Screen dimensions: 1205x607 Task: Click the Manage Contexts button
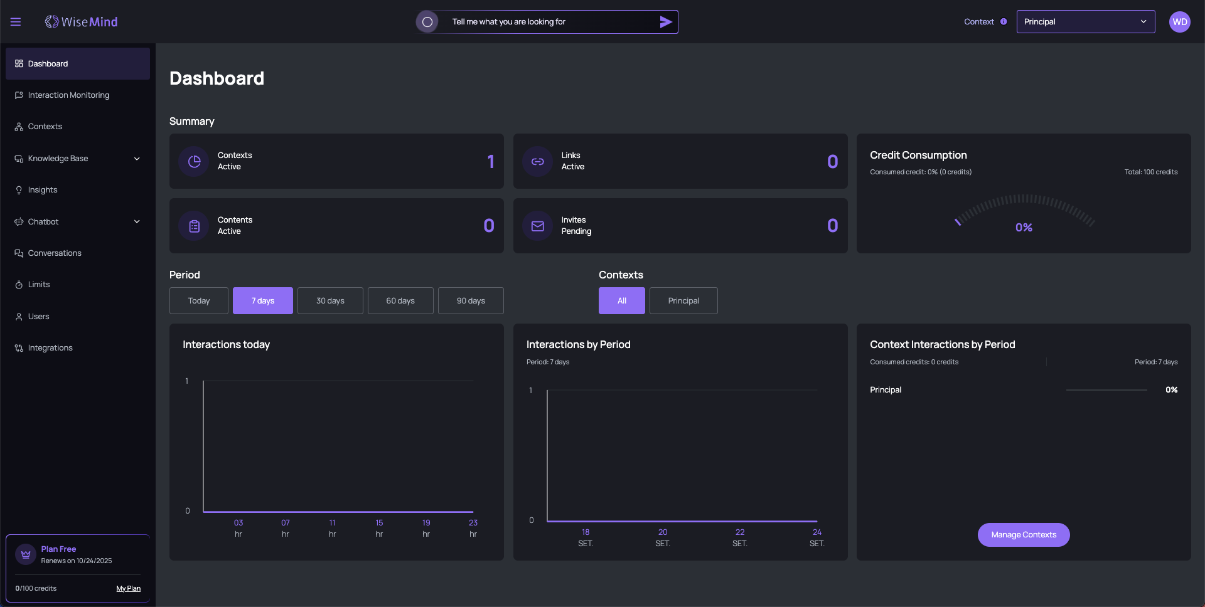tap(1024, 535)
